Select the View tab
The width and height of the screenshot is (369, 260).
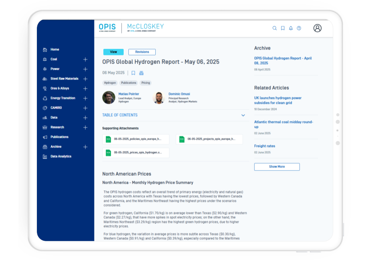[x=114, y=52]
